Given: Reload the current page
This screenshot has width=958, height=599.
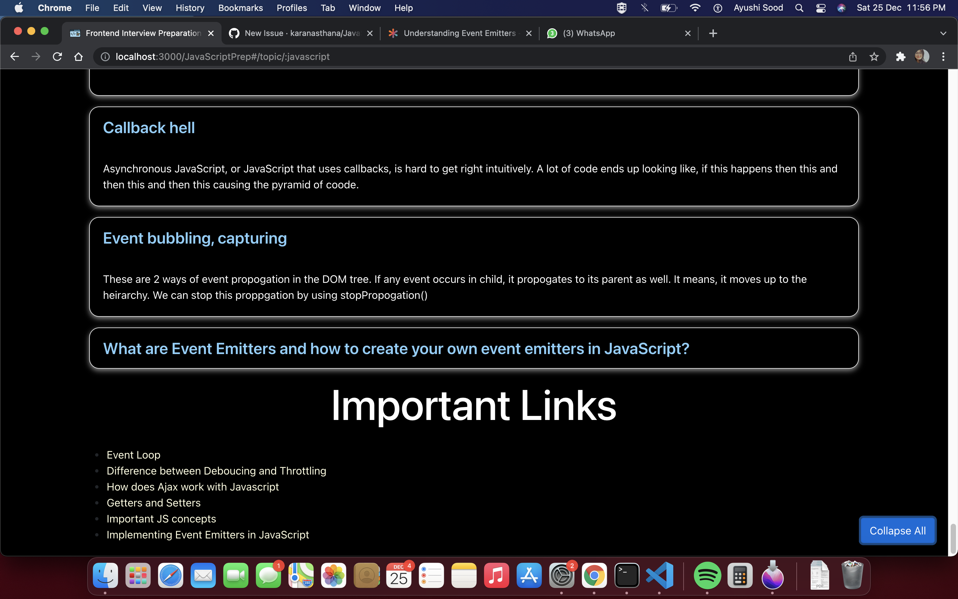Looking at the screenshot, I should pos(58,57).
